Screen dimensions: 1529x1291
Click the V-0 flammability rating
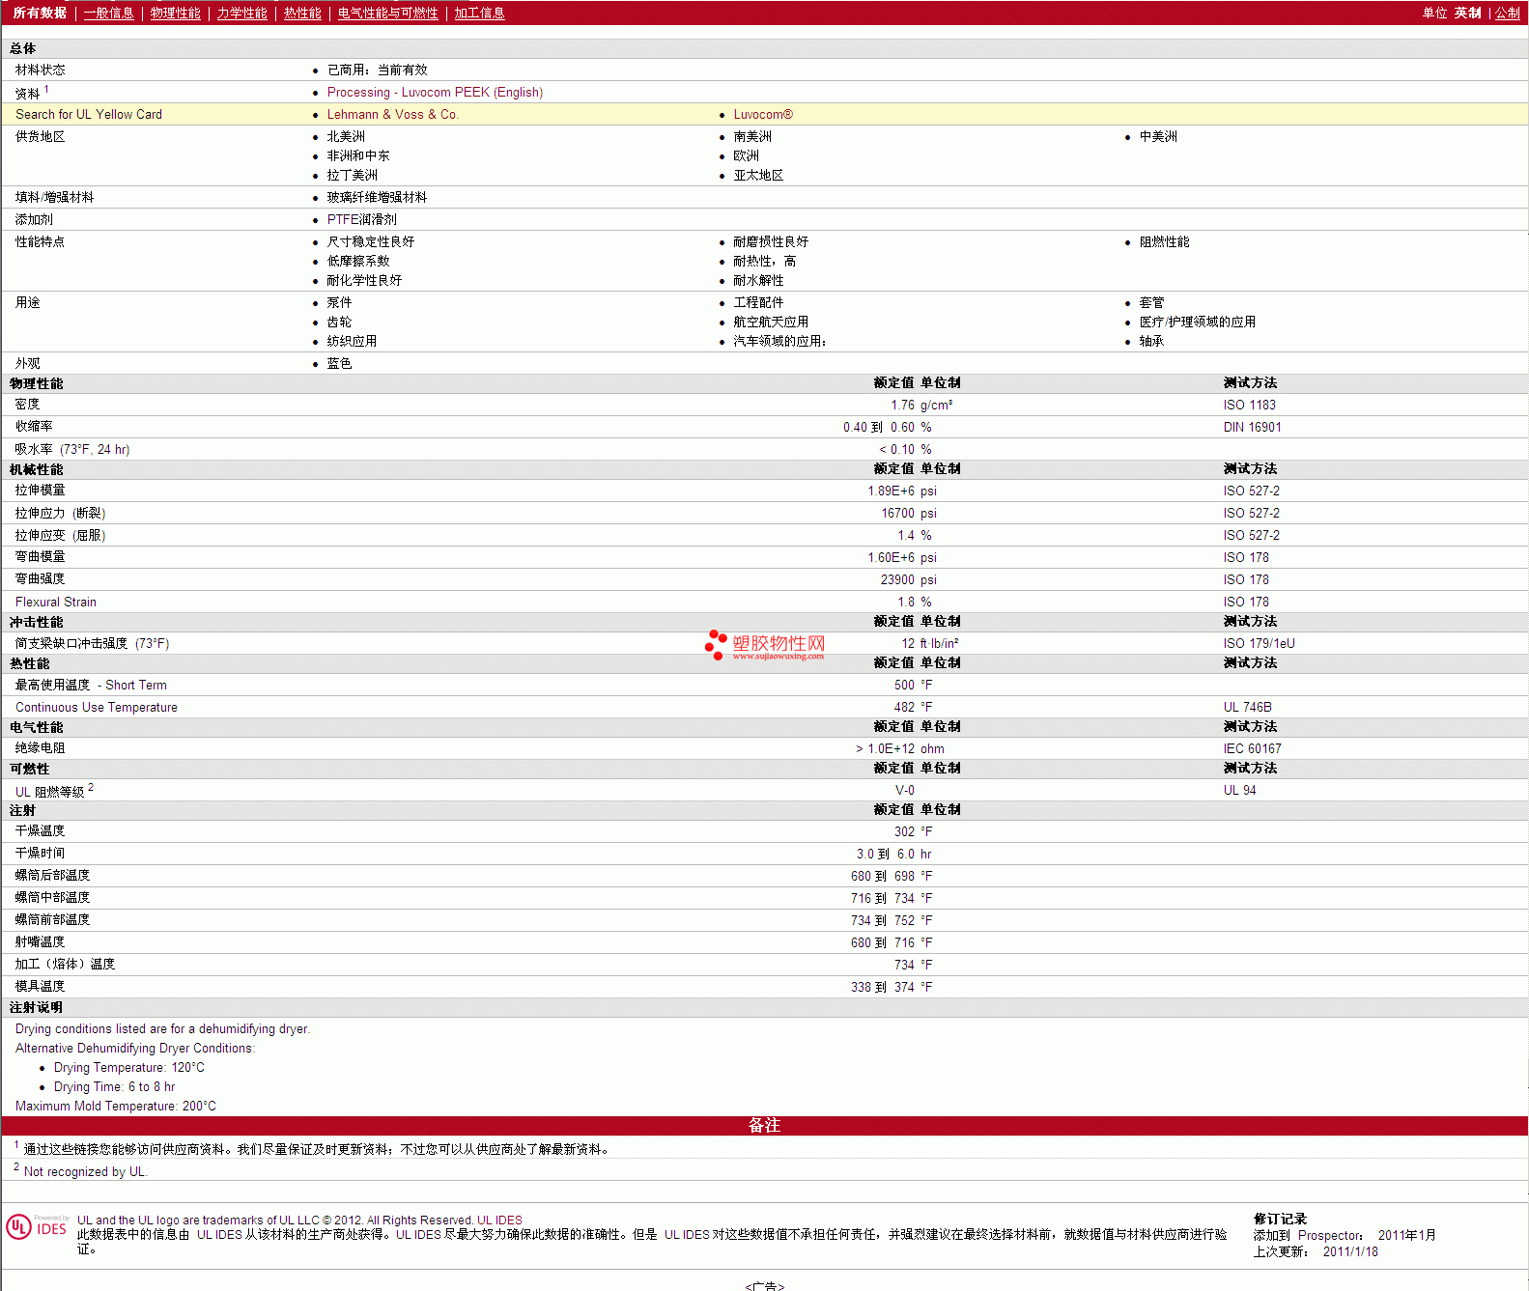[x=904, y=790]
